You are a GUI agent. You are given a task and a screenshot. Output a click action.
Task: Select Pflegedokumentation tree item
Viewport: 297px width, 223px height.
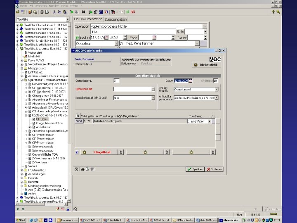pos(49,123)
